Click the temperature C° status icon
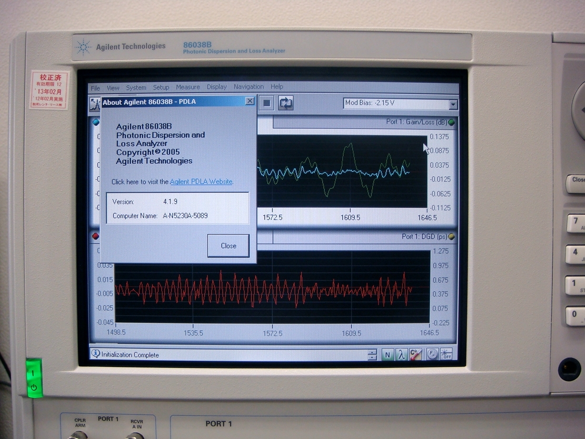The height and width of the screenshot is (439, 585). (416, 354)
